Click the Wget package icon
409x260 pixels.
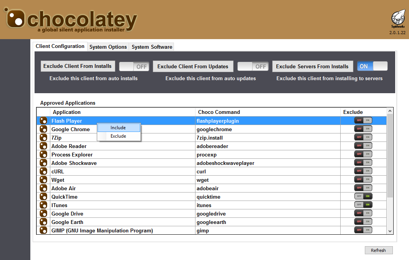click(43, 180)
